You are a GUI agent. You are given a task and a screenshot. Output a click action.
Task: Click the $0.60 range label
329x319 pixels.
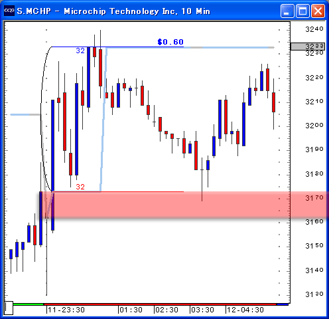click(170, 42)
